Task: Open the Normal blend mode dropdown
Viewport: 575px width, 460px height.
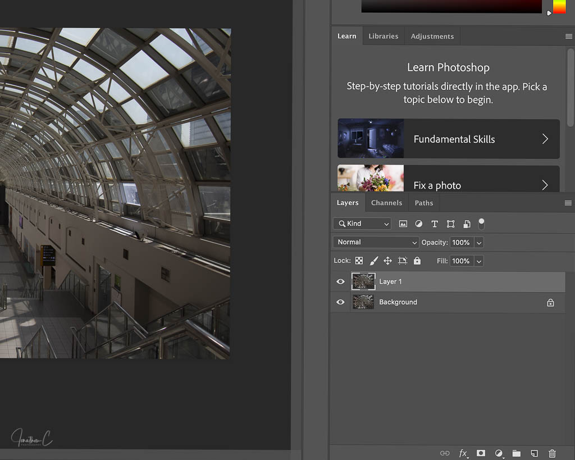Action: [376, 242]
